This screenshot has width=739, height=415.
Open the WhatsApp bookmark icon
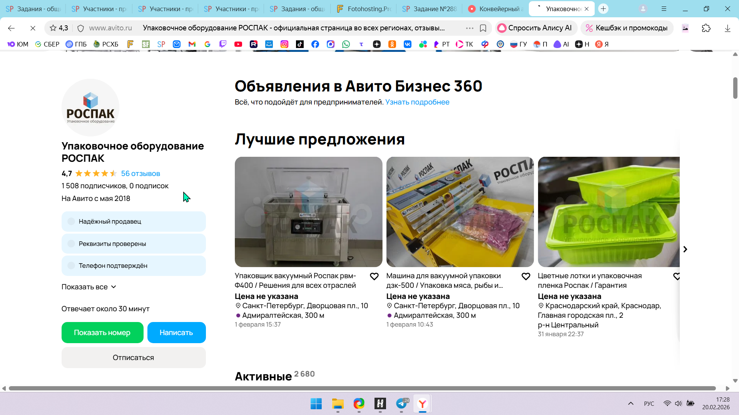(346, 44)
